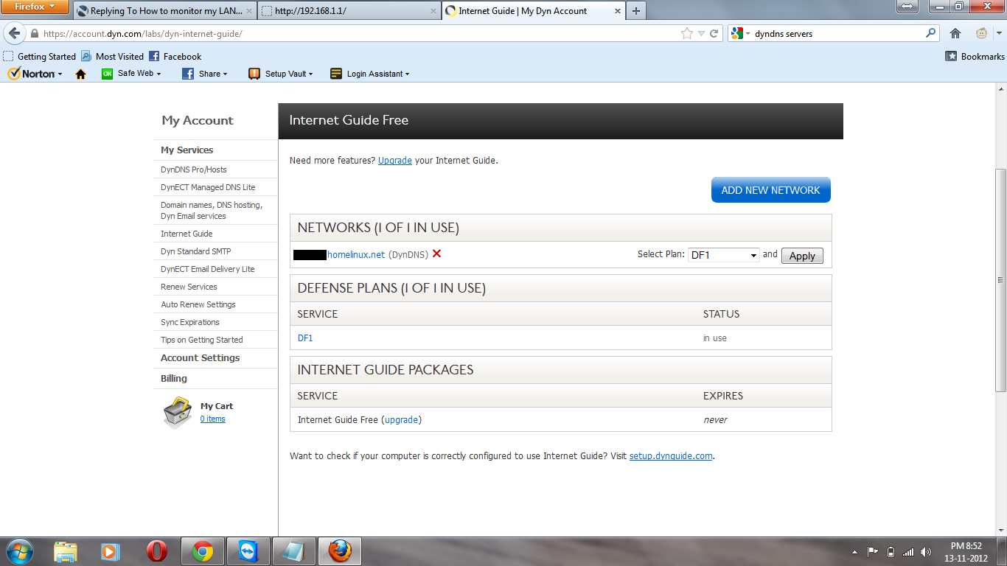The image size is (1007, 566).
Task: Click the Apply plan button
Action: (x=802, y=256)
